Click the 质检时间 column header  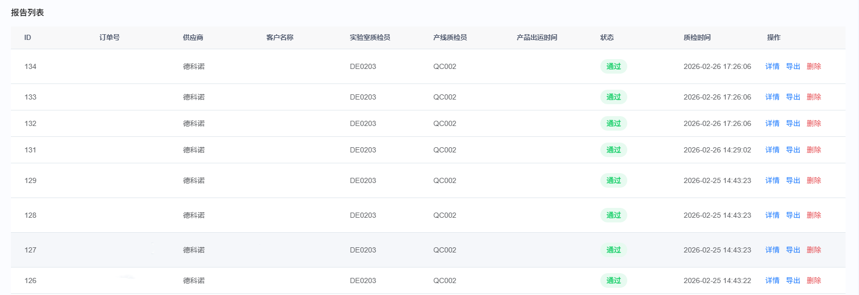[697, 37]
